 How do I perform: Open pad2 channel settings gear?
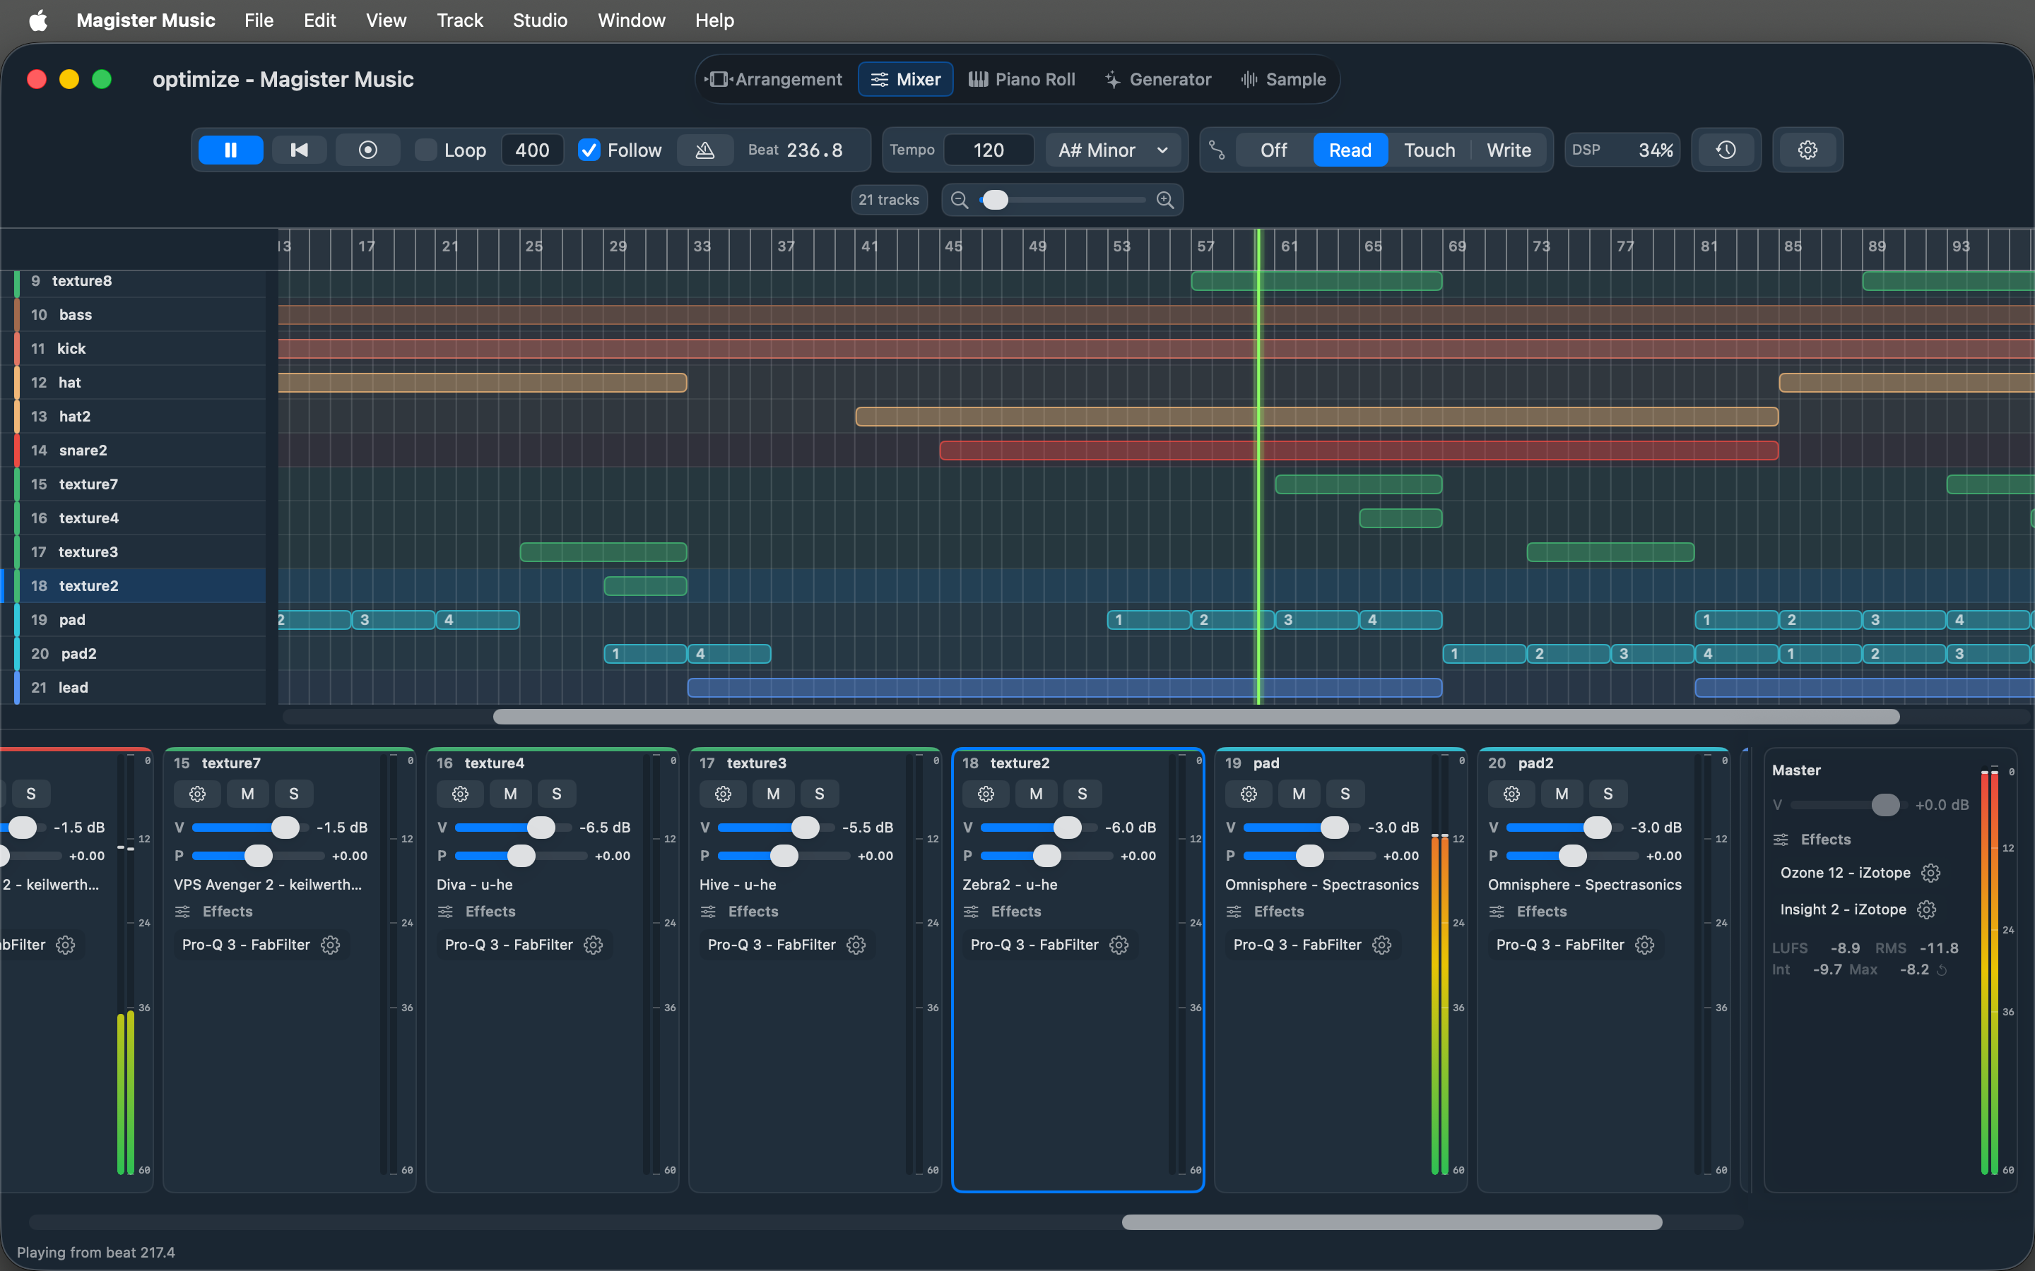click(1511, 794)
